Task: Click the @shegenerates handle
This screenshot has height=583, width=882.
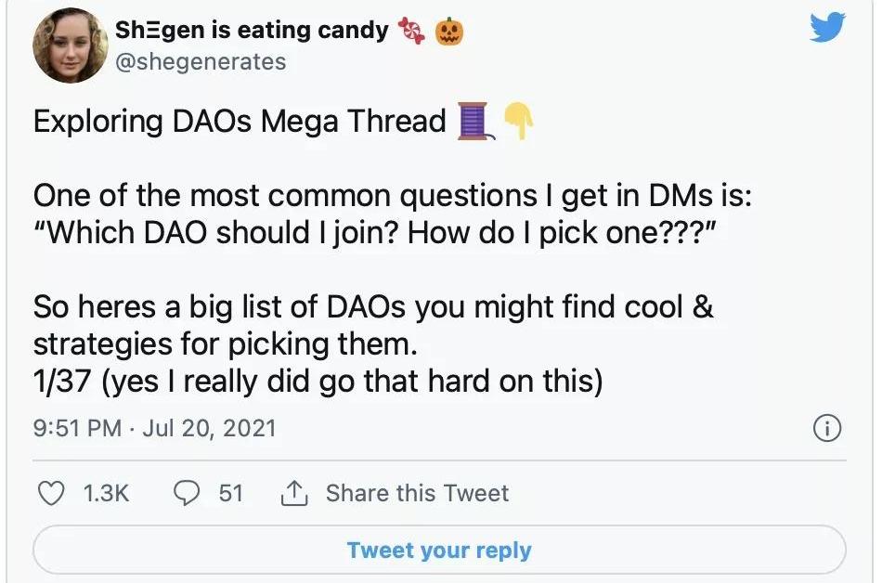Action: click(201, 61)
